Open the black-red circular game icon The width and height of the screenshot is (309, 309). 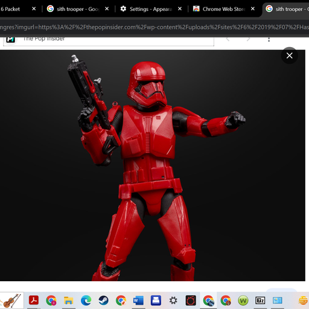pos(191,301)
